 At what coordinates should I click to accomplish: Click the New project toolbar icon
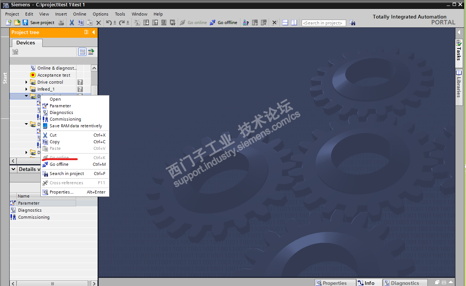click(x=9, y=23)
